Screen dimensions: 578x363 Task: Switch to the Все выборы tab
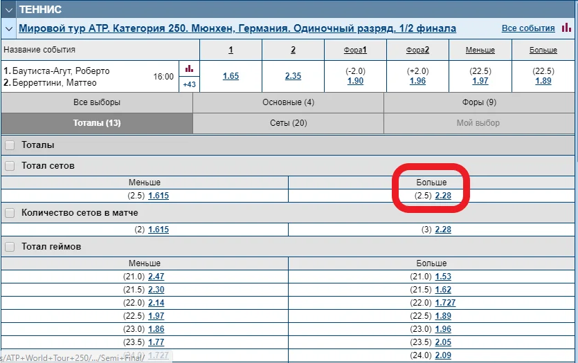97,102
